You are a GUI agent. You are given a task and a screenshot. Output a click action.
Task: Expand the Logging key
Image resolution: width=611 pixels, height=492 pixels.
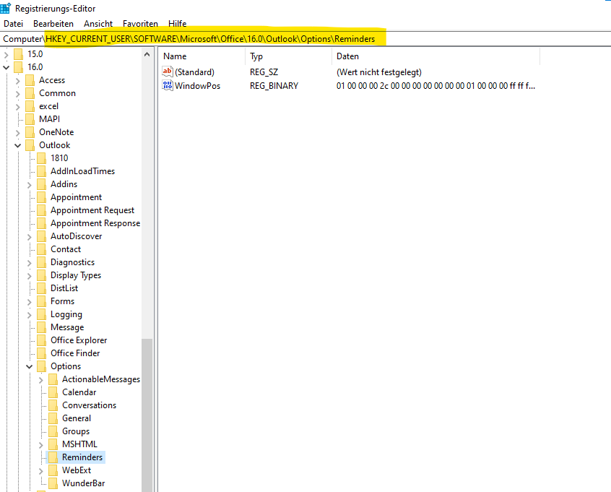coord(29,315)
